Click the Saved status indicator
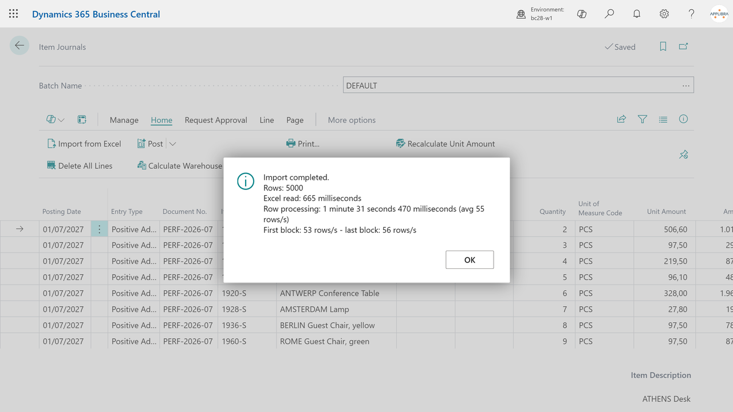The image size is (733, 412). click(620, 47)
